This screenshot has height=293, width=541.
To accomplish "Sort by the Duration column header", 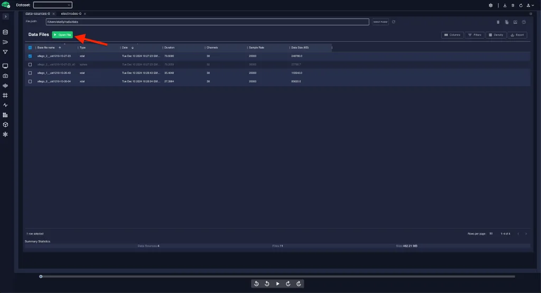I will (170, 48).
